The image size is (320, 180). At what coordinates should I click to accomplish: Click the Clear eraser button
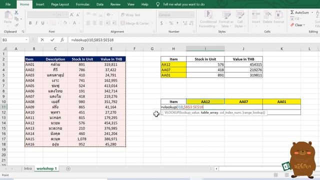click(x=297, y=25)
